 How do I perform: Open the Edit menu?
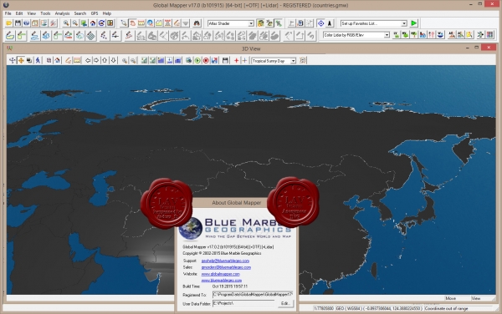19,13
